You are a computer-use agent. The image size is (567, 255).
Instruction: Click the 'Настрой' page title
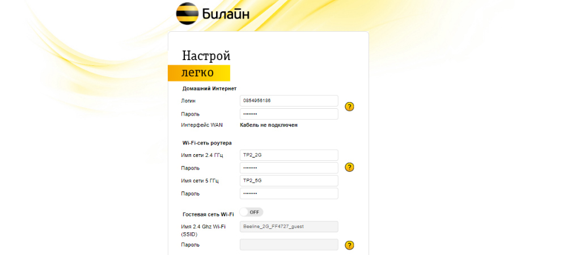tap(206, 56)
